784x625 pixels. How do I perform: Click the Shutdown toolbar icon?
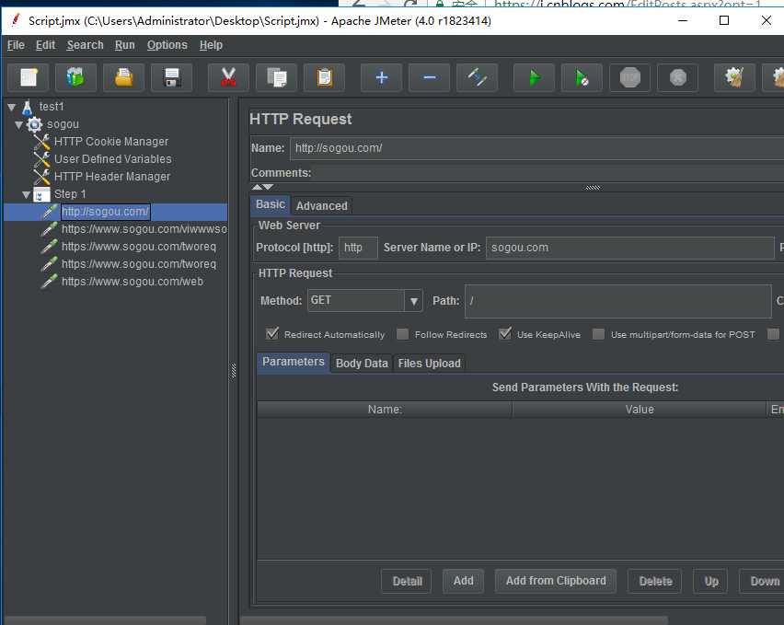pyautogui.click(x=678, y=77)
